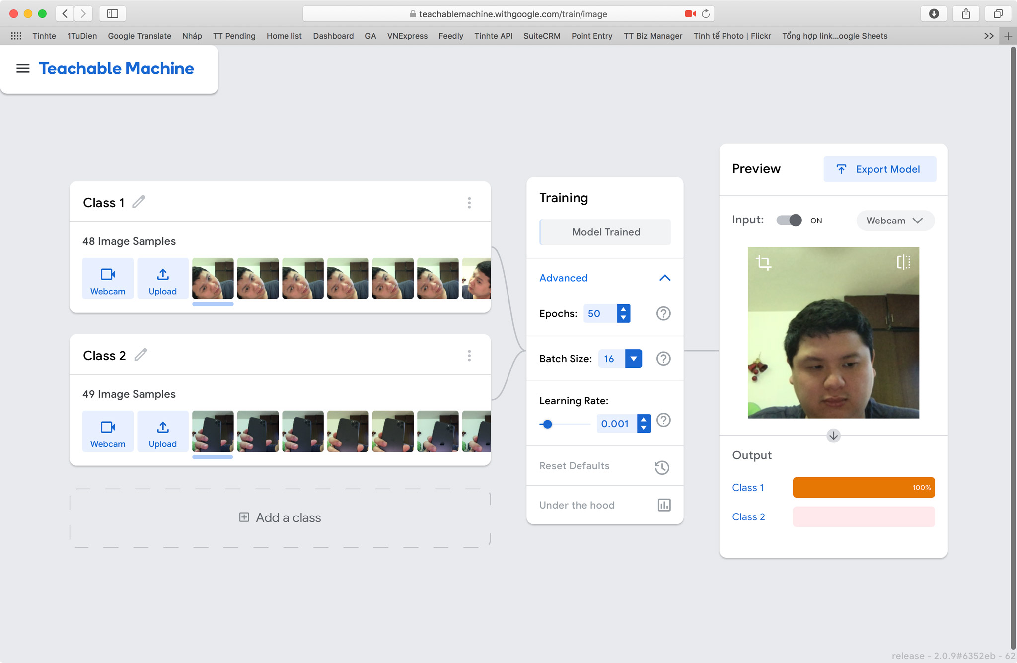Open the bookmarks grid icon
Screen dimensions: 1017x663
(16, 36)
